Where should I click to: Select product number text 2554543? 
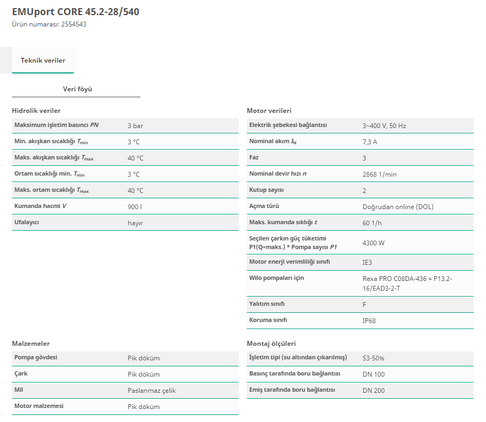73,24
